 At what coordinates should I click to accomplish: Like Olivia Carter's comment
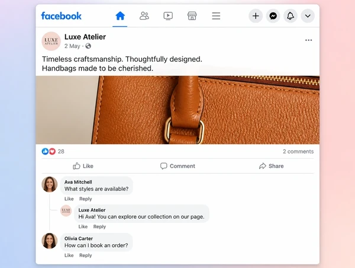click(x=69, y=256)
